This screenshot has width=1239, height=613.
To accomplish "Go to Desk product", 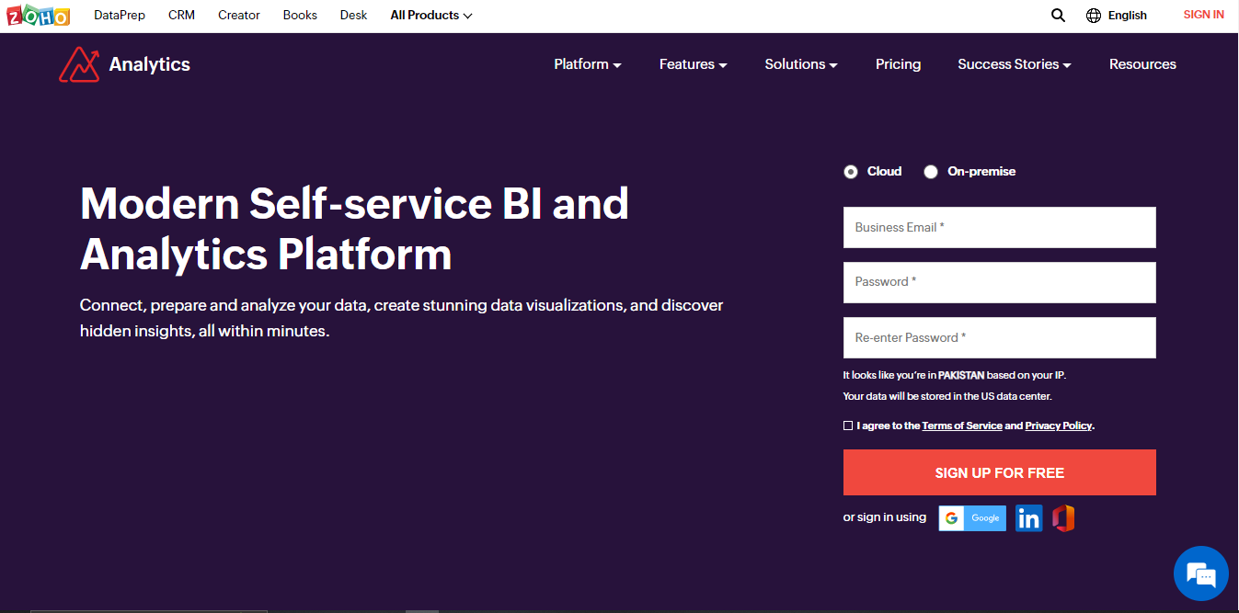I will (353, 15).
